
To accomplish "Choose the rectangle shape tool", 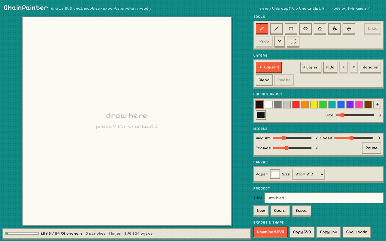I will (291, 29).
